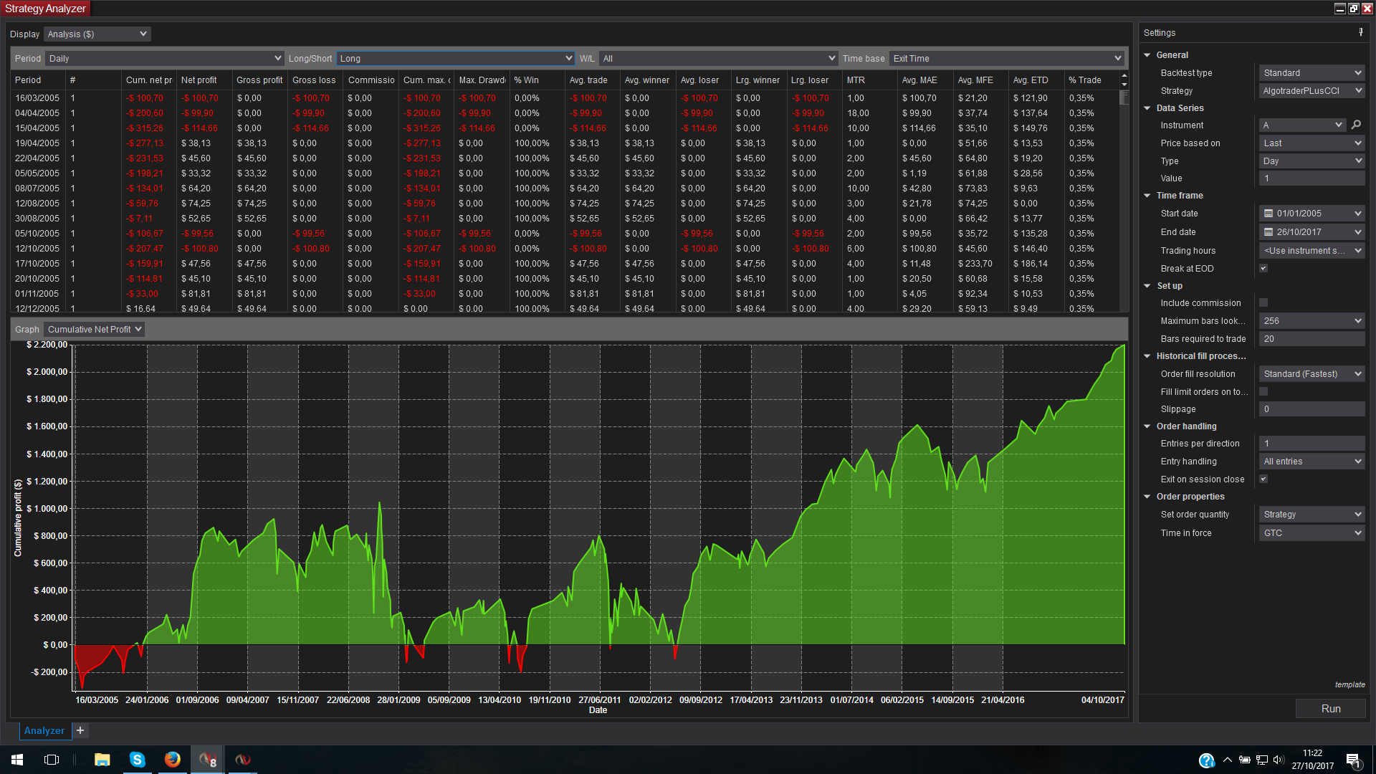The height and width of the screenshot is (774, 1376).
Task: Sort by the Net profit column header
Action: point(199,80)
